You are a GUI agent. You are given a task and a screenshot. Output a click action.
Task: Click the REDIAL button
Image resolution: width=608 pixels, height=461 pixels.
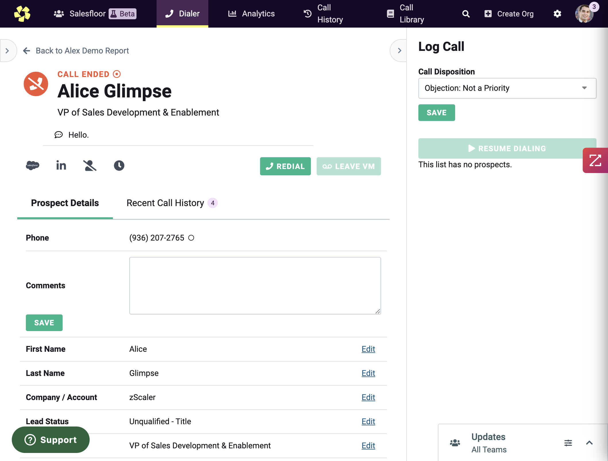[285, 166]
